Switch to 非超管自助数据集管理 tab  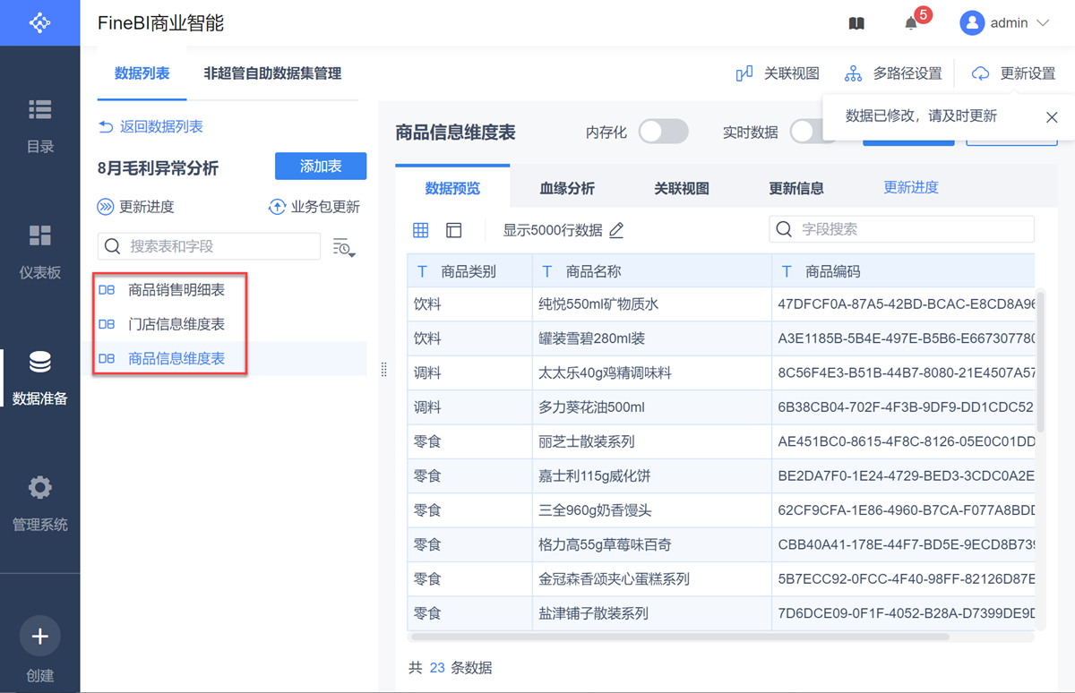[x=272, y=73]
